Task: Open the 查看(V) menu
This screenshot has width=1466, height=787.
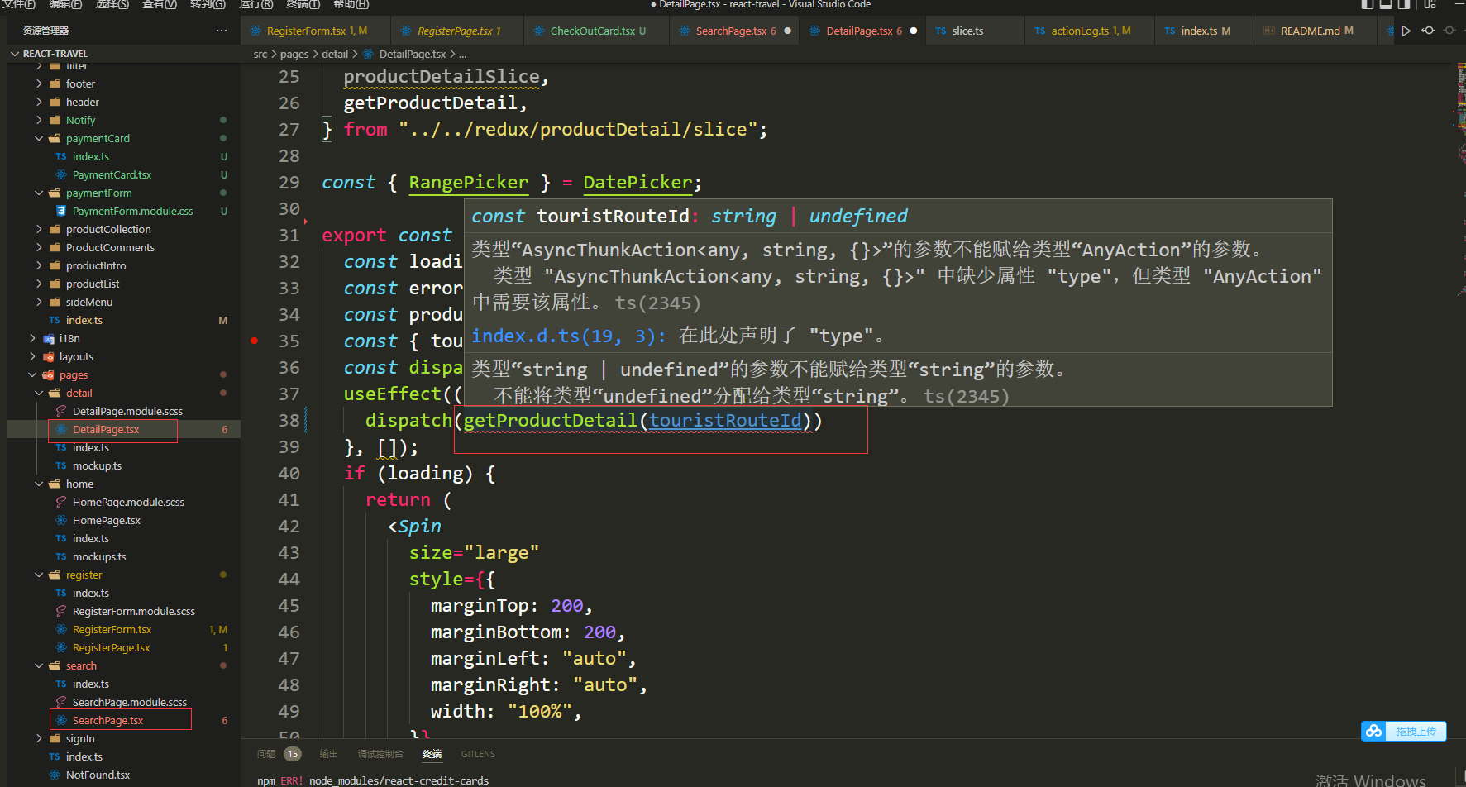Action: [x=160, y=4]
